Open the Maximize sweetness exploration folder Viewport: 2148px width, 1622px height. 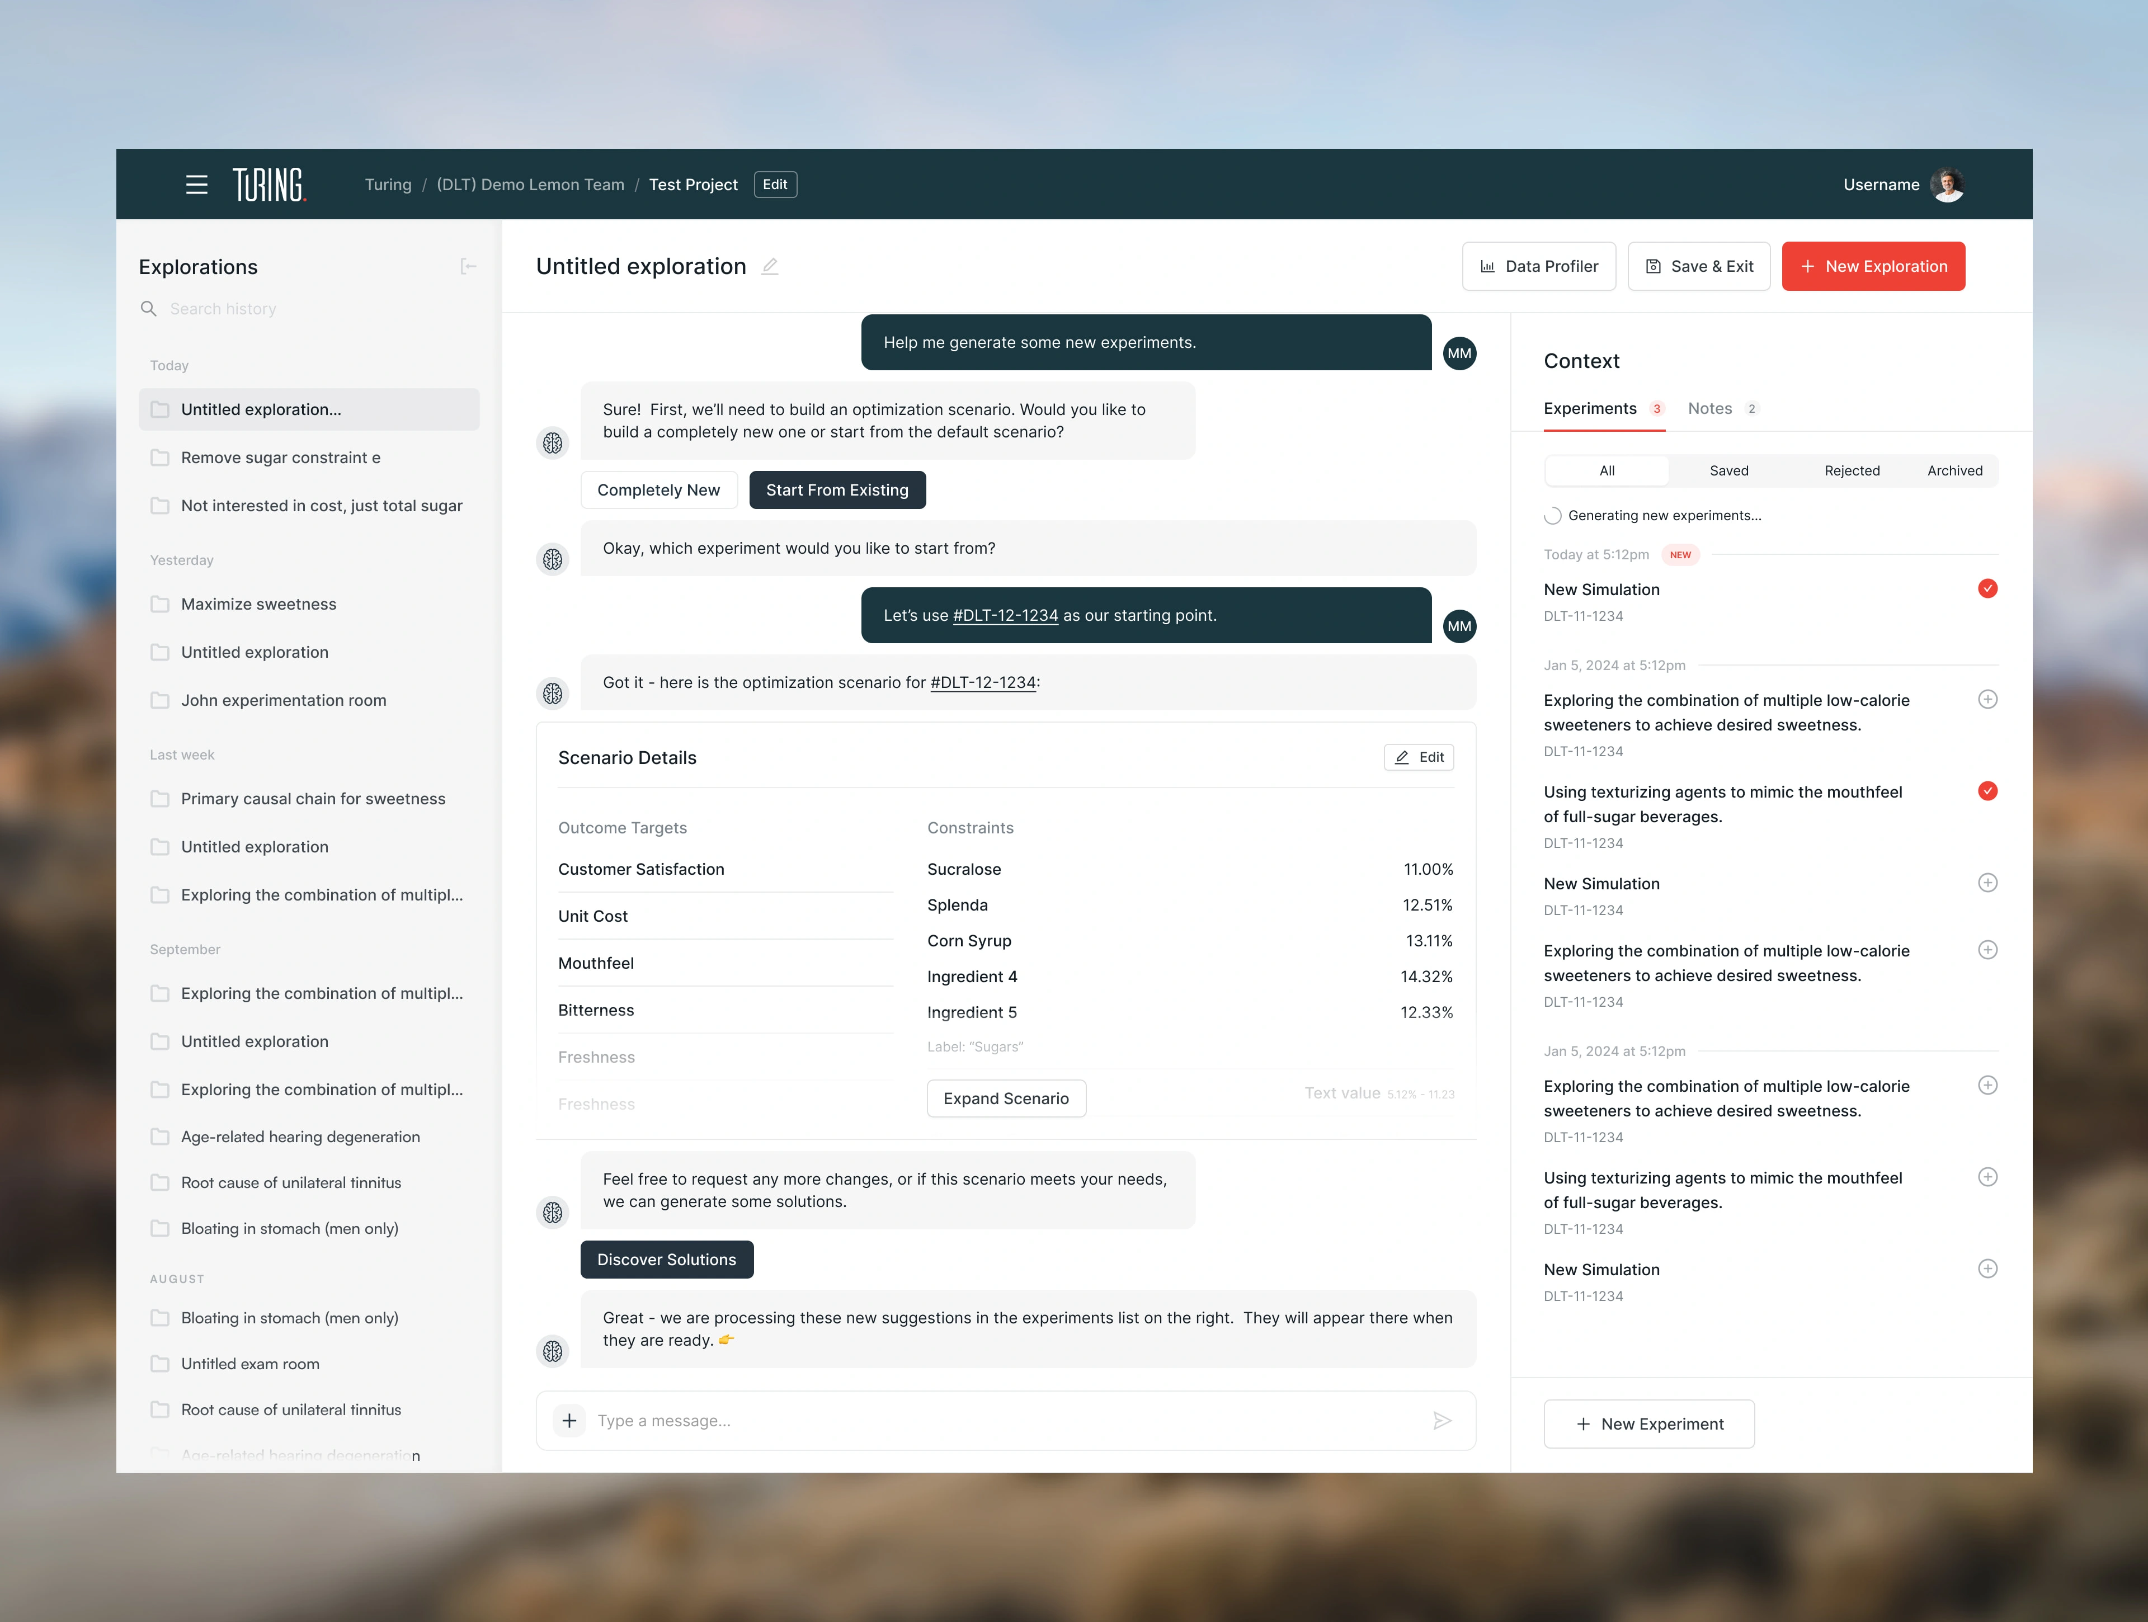point(258,603)
